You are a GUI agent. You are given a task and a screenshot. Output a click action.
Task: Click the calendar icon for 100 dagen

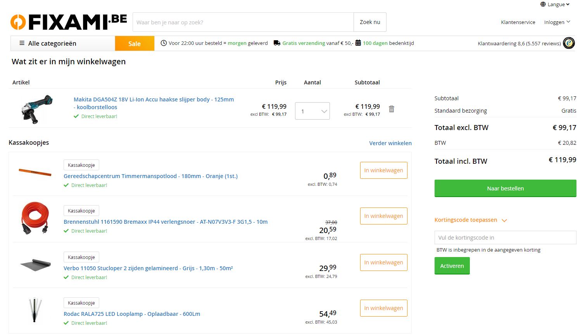[358, 43]
